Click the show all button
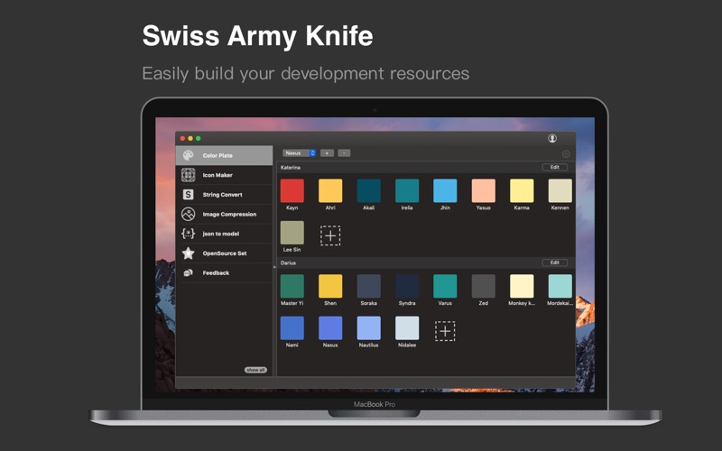 [x=255, y=370]
